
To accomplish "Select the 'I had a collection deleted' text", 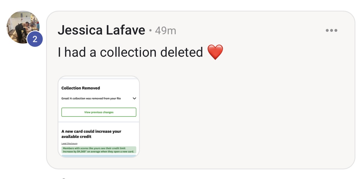I will (x=130, y=52).
